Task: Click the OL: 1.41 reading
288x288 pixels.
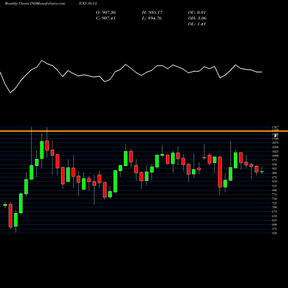Action: click(x=197, y=24)
